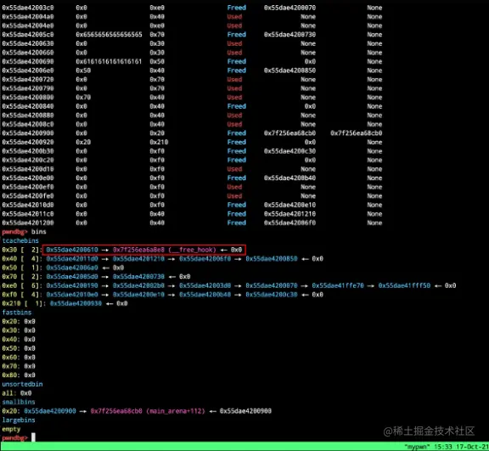Click chunk address '0x55dae42004a0' in the heap list
Screen dimensions: 489x451
point(28,16)
